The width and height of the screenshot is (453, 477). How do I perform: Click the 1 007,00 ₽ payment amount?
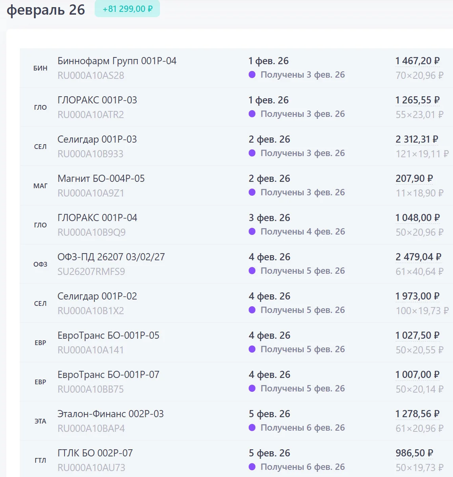[x=417, y=375]
